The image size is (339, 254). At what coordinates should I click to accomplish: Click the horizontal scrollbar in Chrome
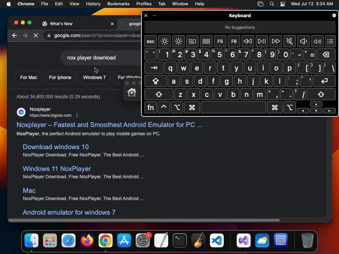(x=144, y=220)
